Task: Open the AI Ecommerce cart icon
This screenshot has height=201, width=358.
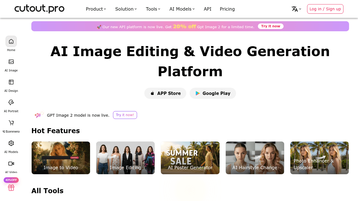Action: (11, 123)
